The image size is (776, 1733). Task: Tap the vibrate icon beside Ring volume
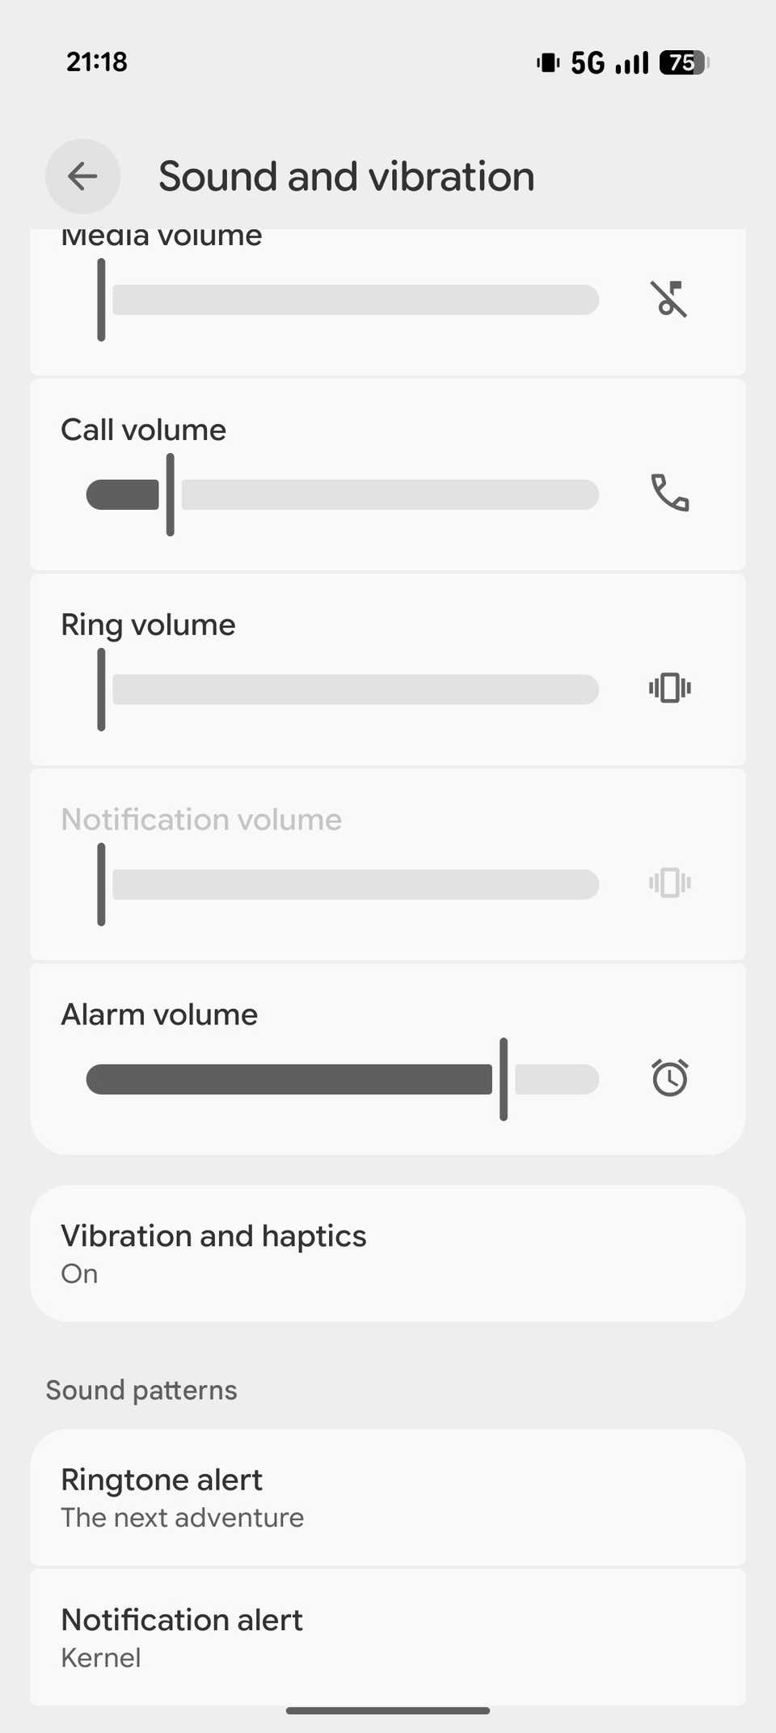click(669, 689)
